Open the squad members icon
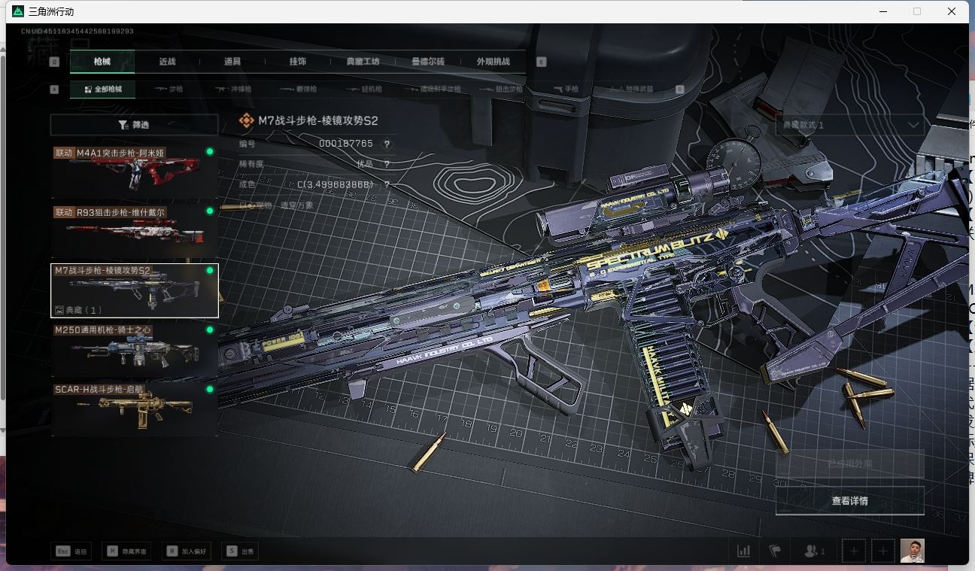Image resolution: width=975 pixels, height=571 pixels. pos(814,551)
